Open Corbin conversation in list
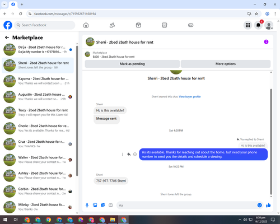Image resolution: width=280 pixels, height=224 pixels. (x=38, y=192)
